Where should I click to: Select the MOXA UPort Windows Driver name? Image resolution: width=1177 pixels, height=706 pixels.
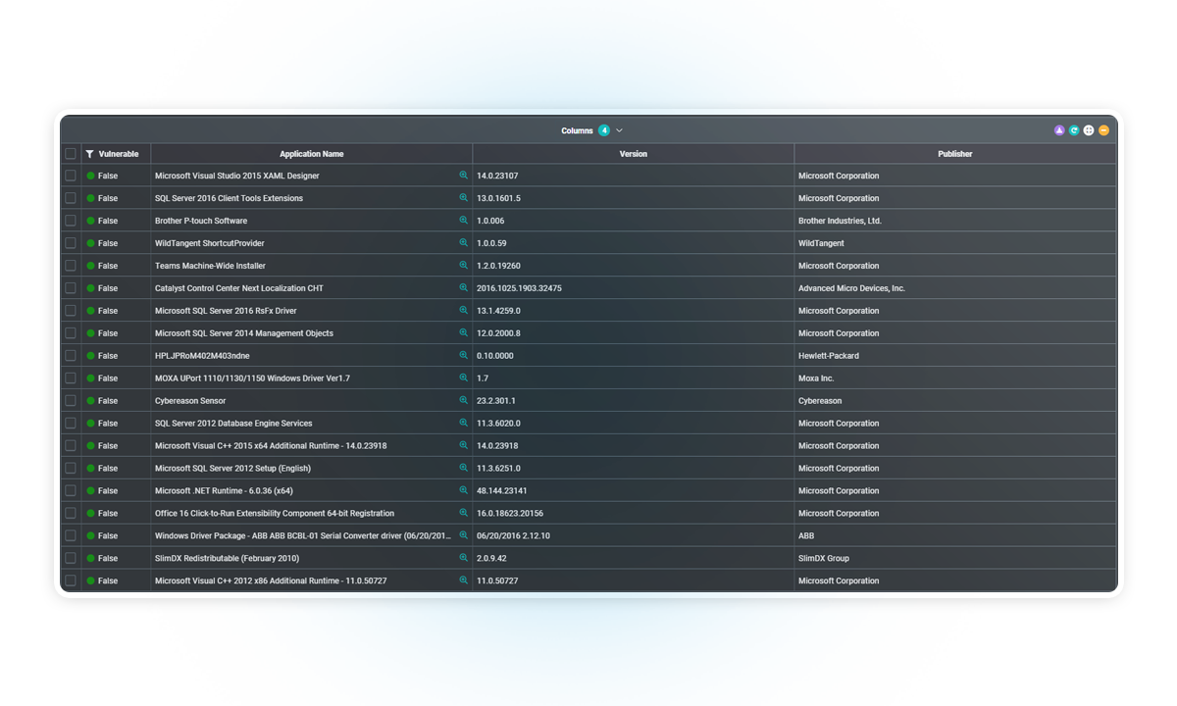[252, 378]
